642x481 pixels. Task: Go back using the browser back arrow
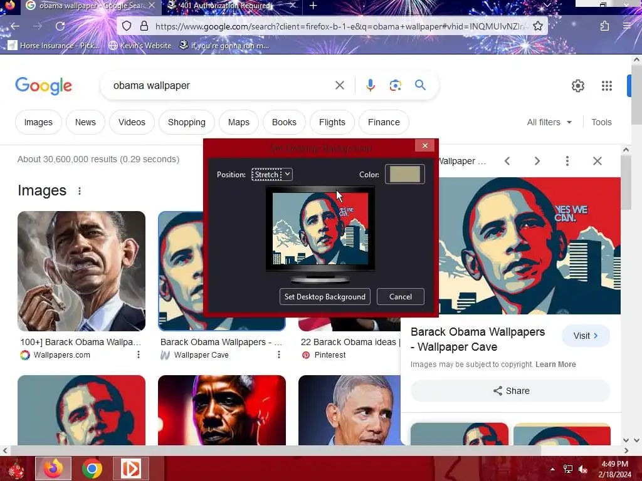click(15, 26)
